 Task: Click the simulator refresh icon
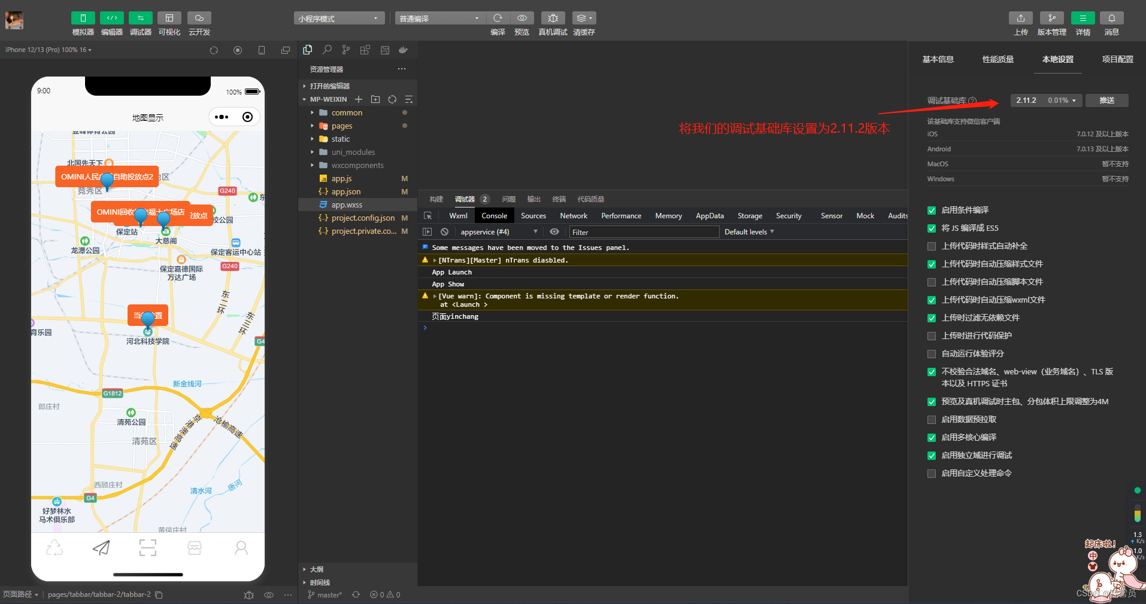214,50
